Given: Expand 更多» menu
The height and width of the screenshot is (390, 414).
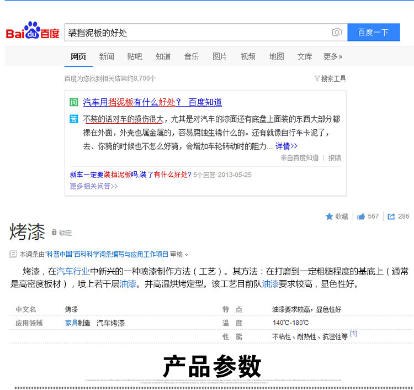Looking at the screenshot, I should point(333,56).
